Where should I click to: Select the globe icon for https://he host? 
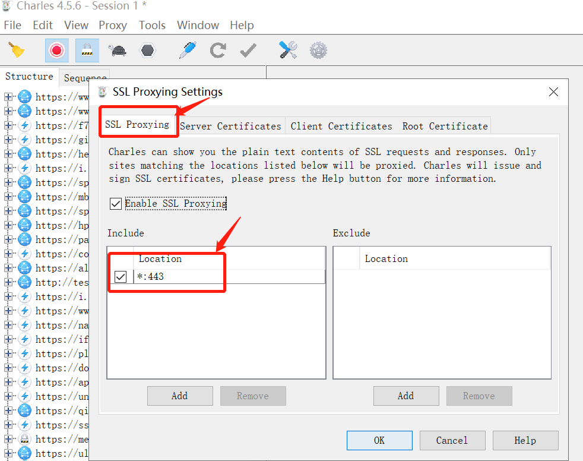[24, 154]
